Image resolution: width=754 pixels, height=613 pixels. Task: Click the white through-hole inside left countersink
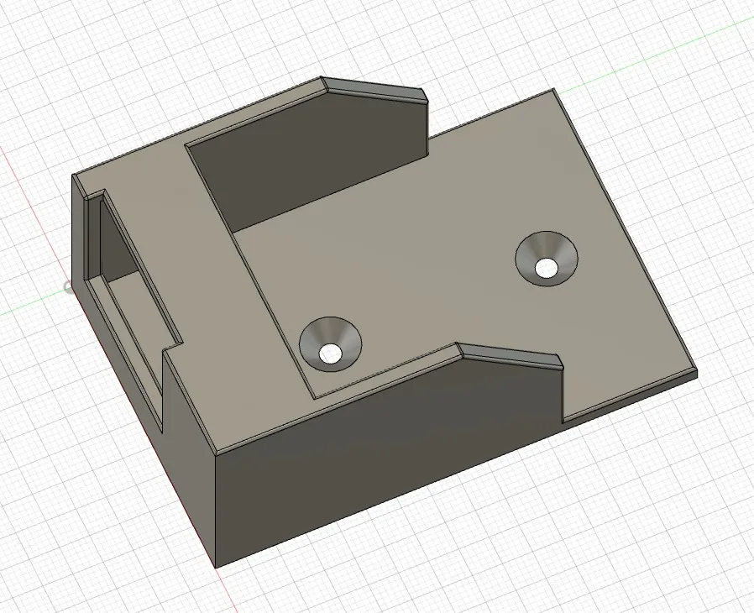(331, 354)
